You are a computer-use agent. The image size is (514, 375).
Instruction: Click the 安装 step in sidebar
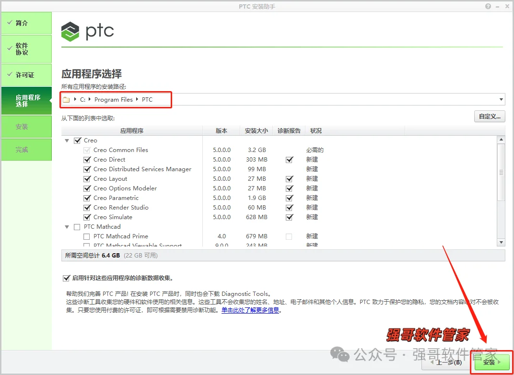pos(26,127)
